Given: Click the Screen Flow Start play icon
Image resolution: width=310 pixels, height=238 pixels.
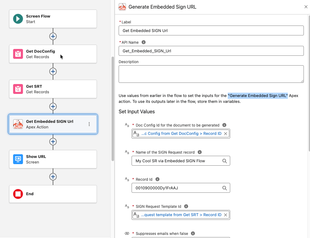Looking at the screenshot, I should click(18, 19).
